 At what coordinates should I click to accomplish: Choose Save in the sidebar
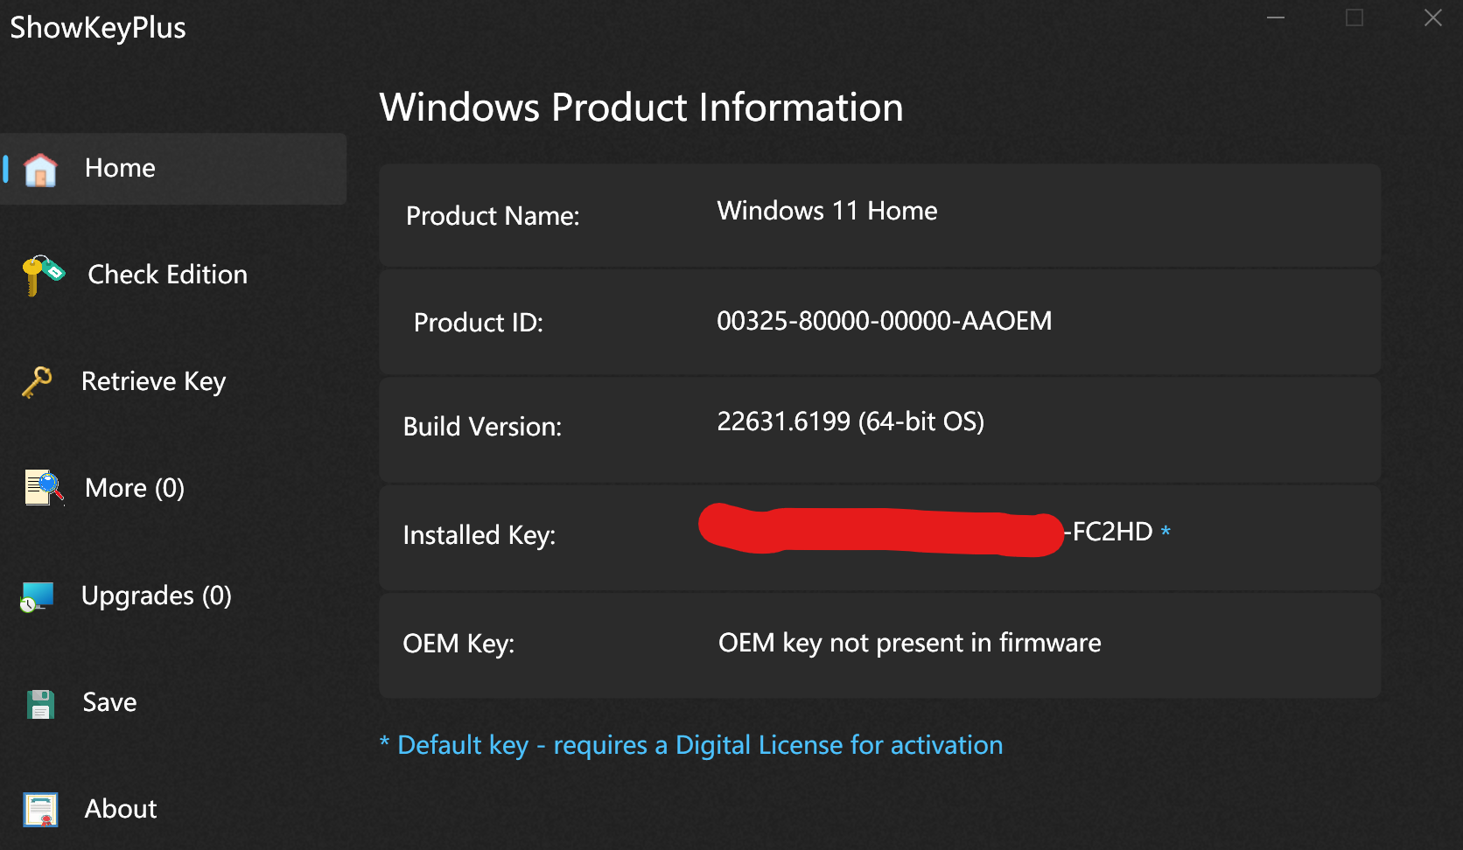click(x=109, y=702)
